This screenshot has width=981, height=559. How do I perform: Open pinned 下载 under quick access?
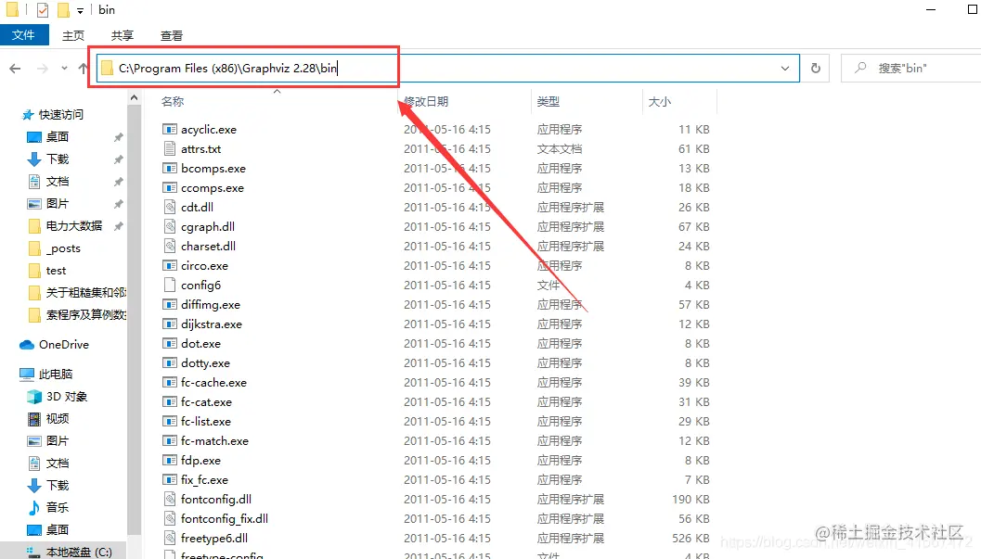tap(58, 159)
